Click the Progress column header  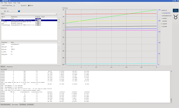38,17
